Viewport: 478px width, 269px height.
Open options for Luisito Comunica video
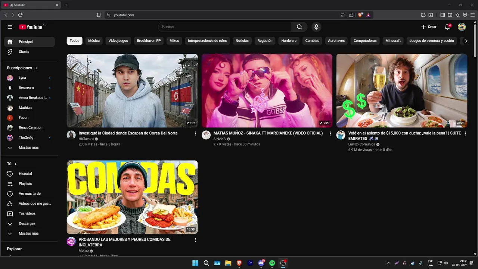pos(465,133)
